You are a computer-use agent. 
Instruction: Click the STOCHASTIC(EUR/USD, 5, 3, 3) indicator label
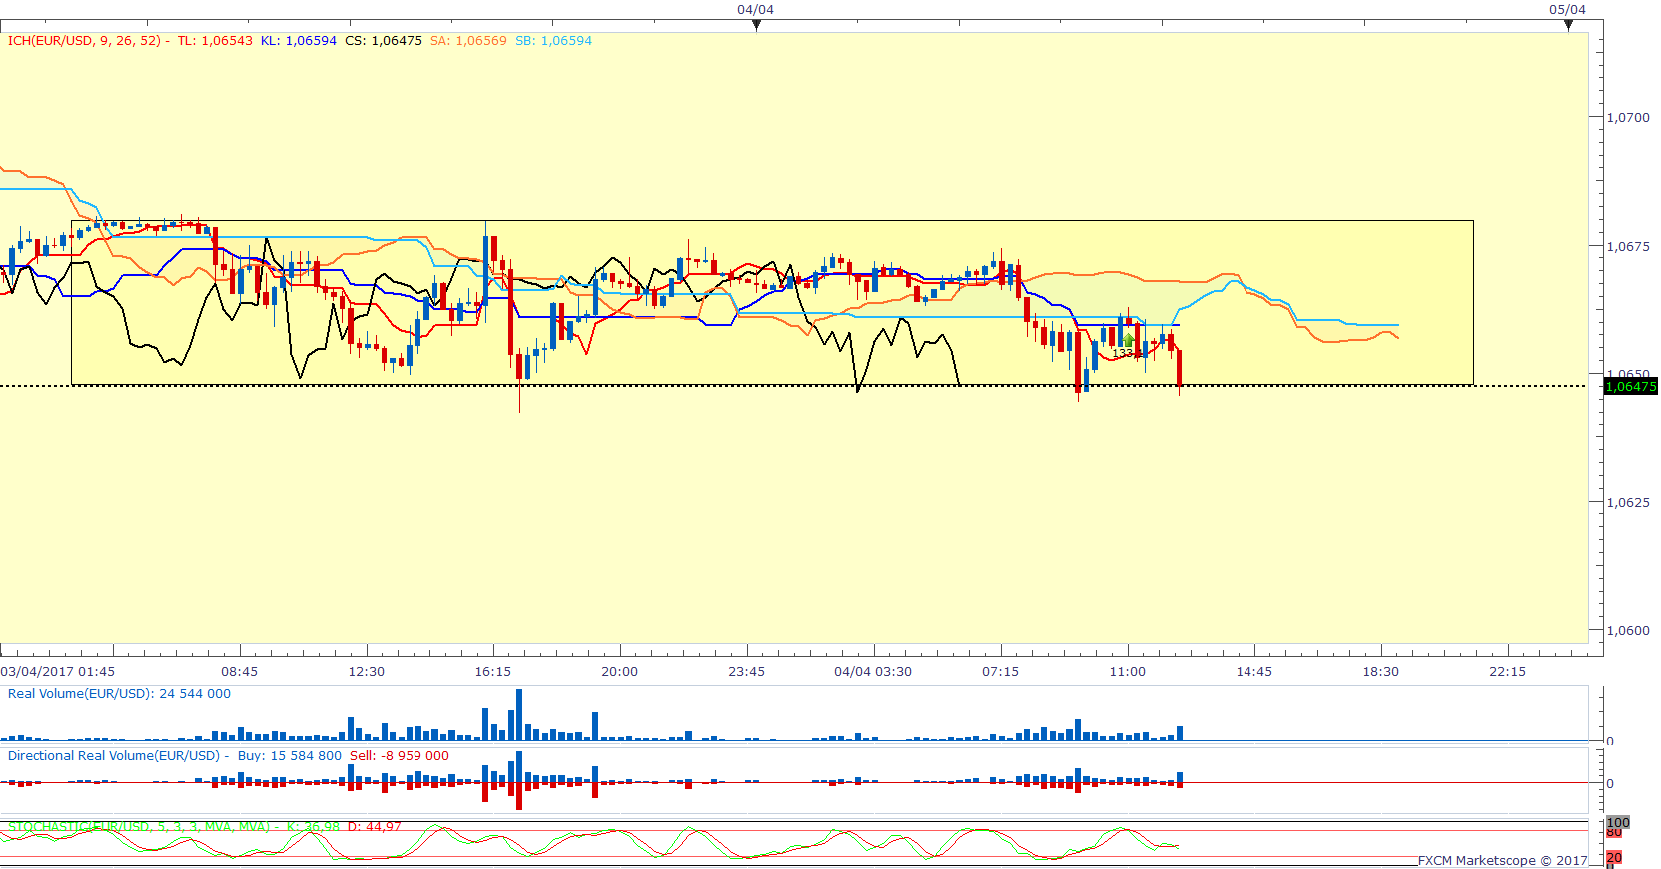coord(139,827)
